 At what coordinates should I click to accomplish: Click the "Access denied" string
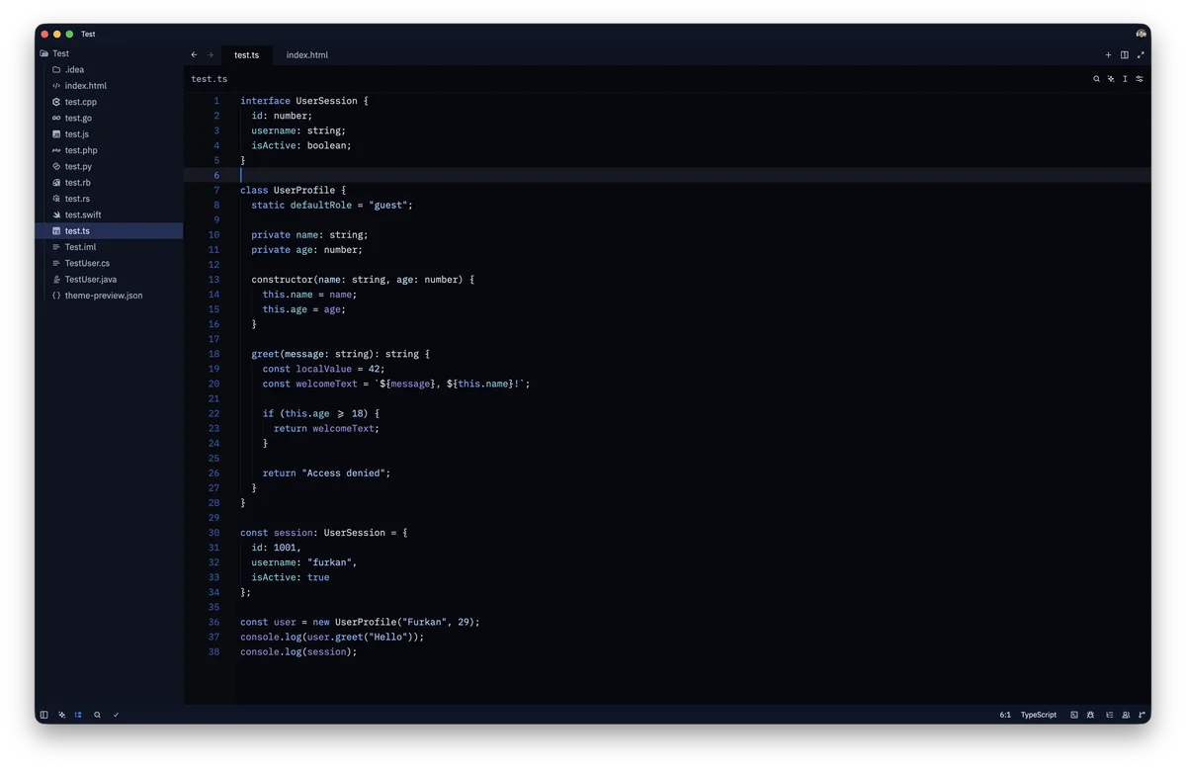tap(343, 473)
